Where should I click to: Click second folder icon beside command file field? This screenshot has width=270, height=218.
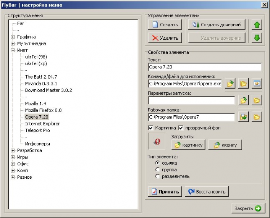tap(243, 84)
